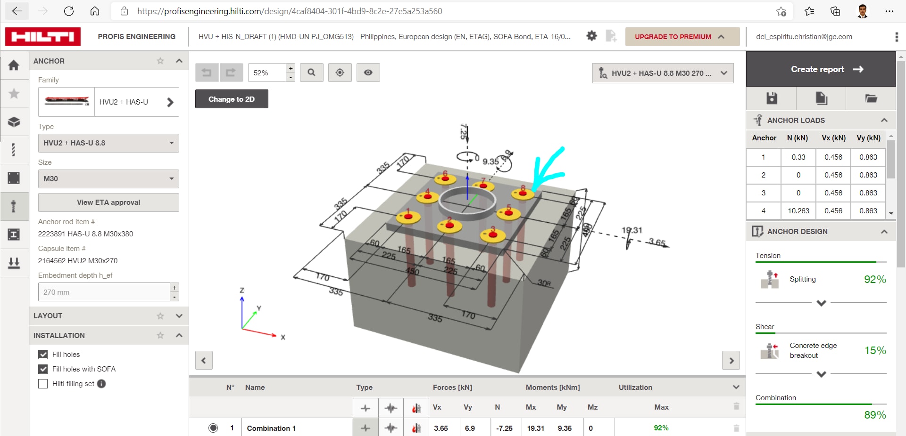
Task: Toggle visibility with the eye icon in toolbar
Action: 368,72
